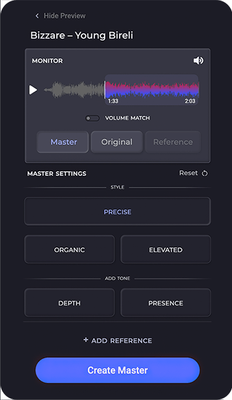Image resolution: width=232 pixels, height=400 pixels.
Task: Click the back chevron beside Hide Preview
Action: (37, 16)
